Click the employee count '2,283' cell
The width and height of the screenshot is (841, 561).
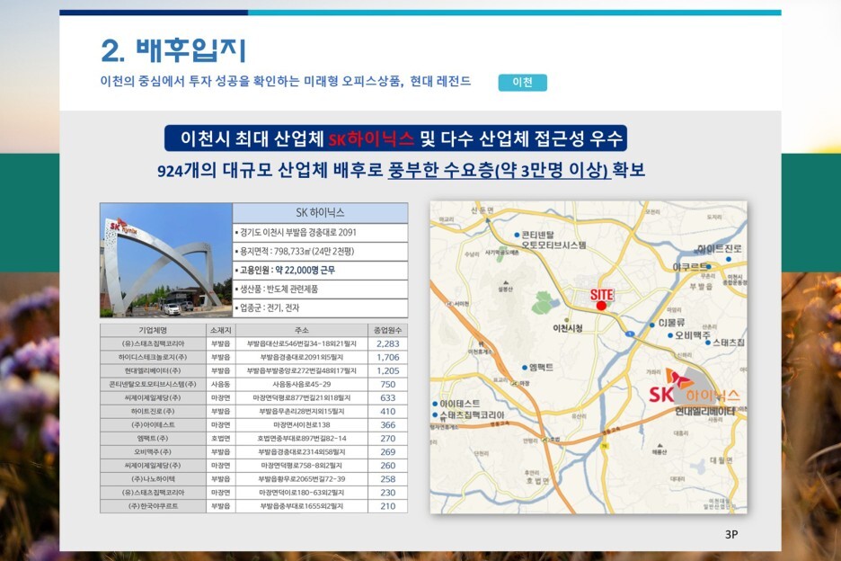pos(388,343)
